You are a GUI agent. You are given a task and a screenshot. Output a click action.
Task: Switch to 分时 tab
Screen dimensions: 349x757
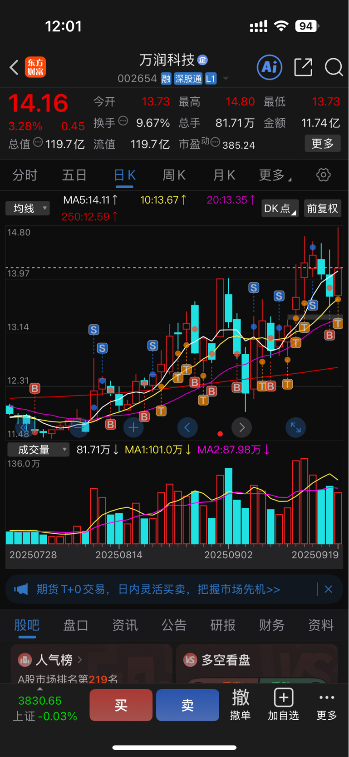coord(25,175)
